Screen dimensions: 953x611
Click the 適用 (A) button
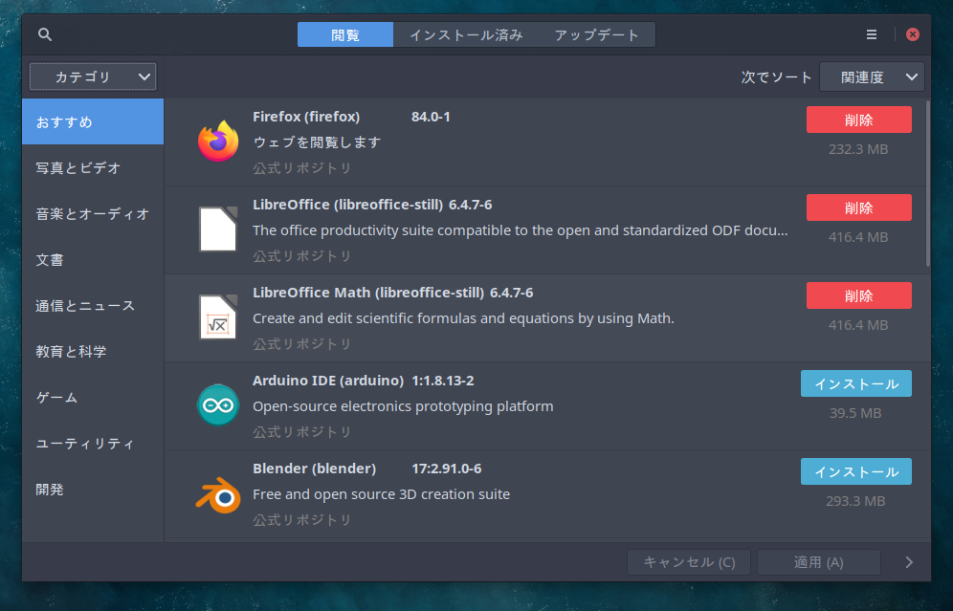click(x=819, y=562)
